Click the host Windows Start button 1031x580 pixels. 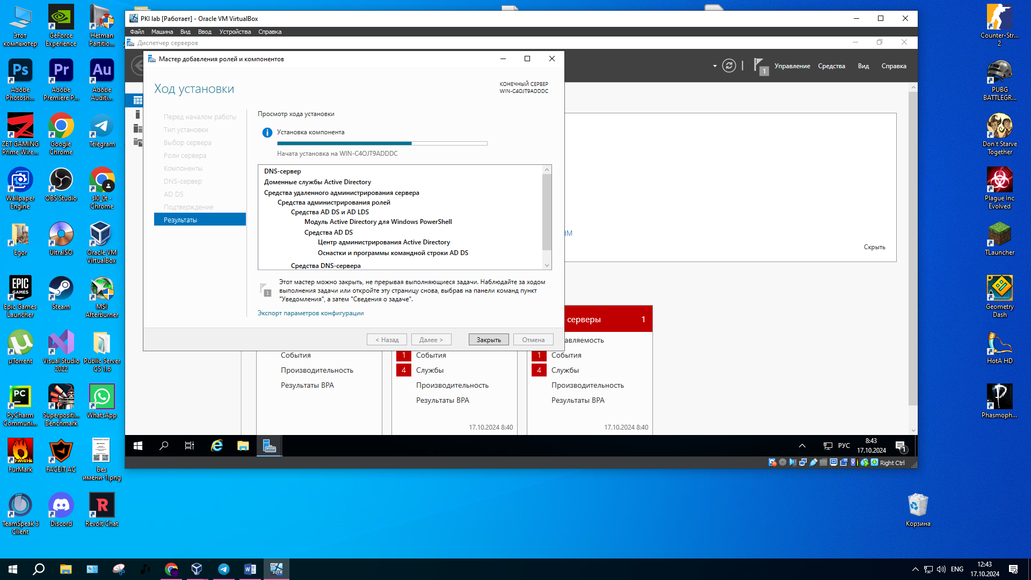[x=13, y=569]
